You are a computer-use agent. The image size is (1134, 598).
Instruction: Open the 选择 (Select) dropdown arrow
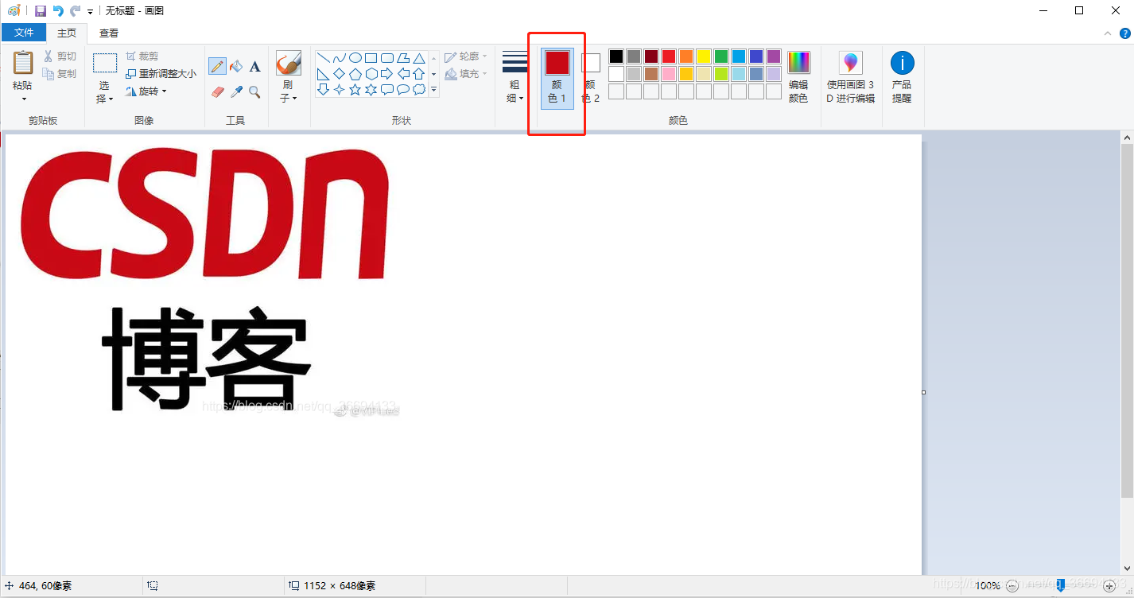pos(111,99)
